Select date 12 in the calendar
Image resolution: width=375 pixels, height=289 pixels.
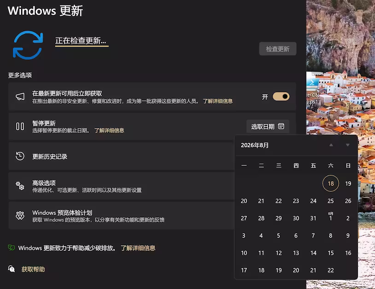pos(279,253)
